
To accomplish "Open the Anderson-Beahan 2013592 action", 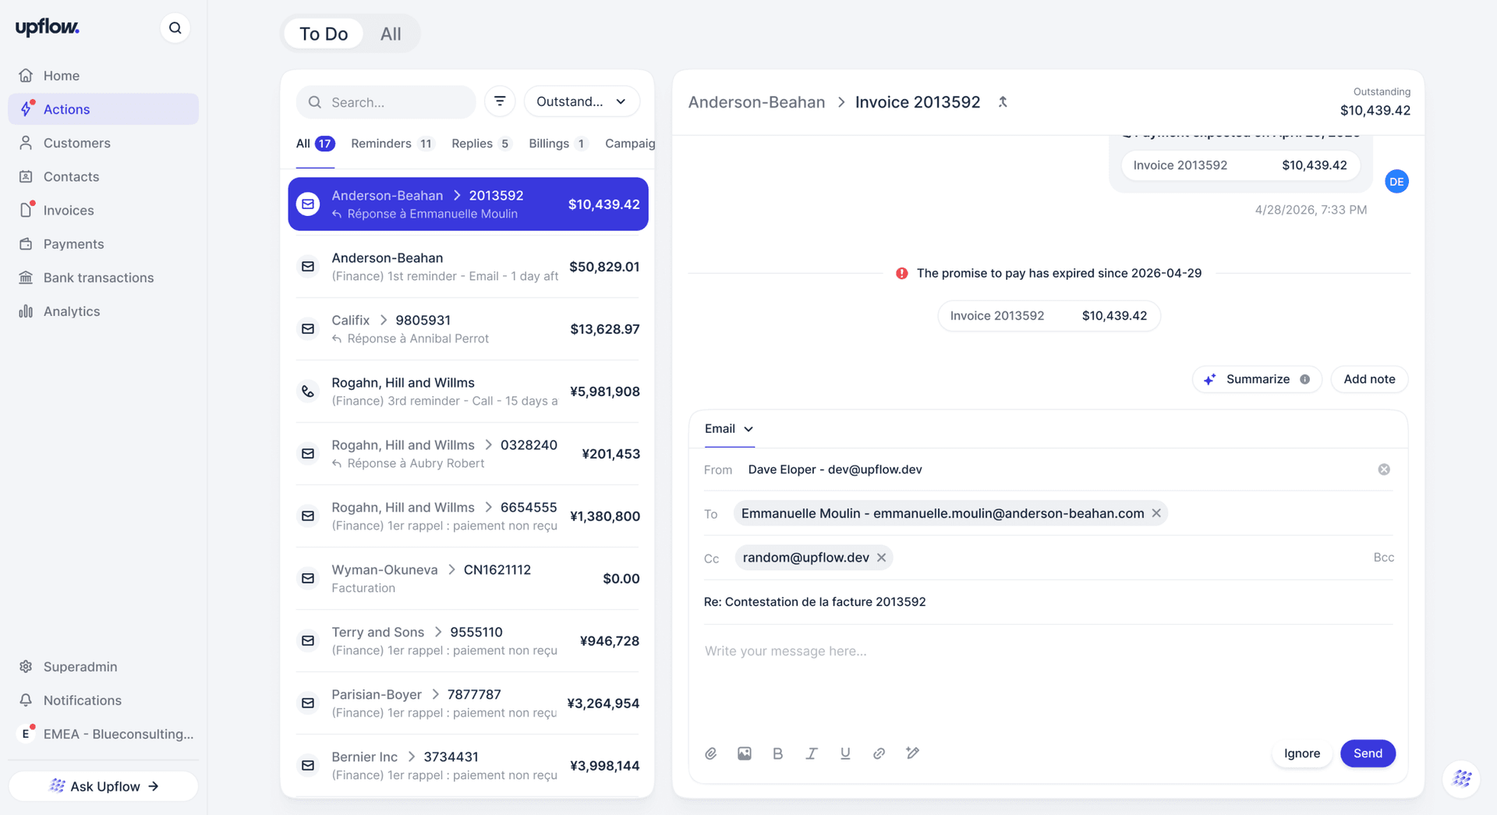I will 468,204.
